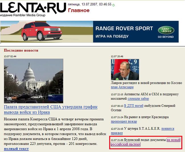
Task: Click timestamp '12.07 20:46' above the Lavrov photo
Action: [117, 56]
